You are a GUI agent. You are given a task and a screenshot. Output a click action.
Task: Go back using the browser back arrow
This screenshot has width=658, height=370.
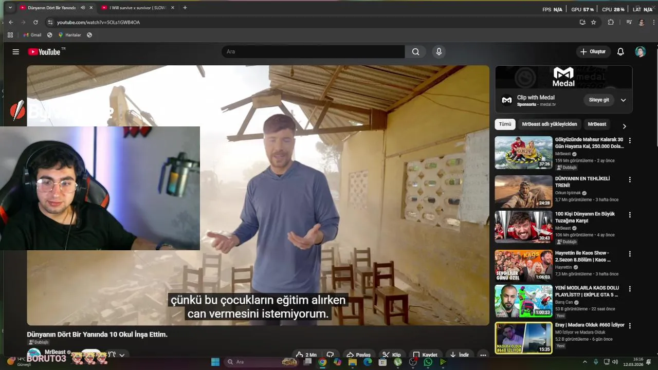(x=11, y=22)
